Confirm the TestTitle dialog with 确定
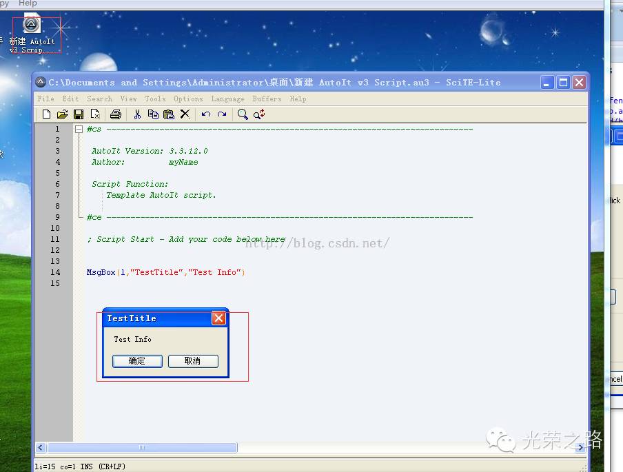Image resolution: width=623 pixels, height=472 pixels. tap(137, 361)
